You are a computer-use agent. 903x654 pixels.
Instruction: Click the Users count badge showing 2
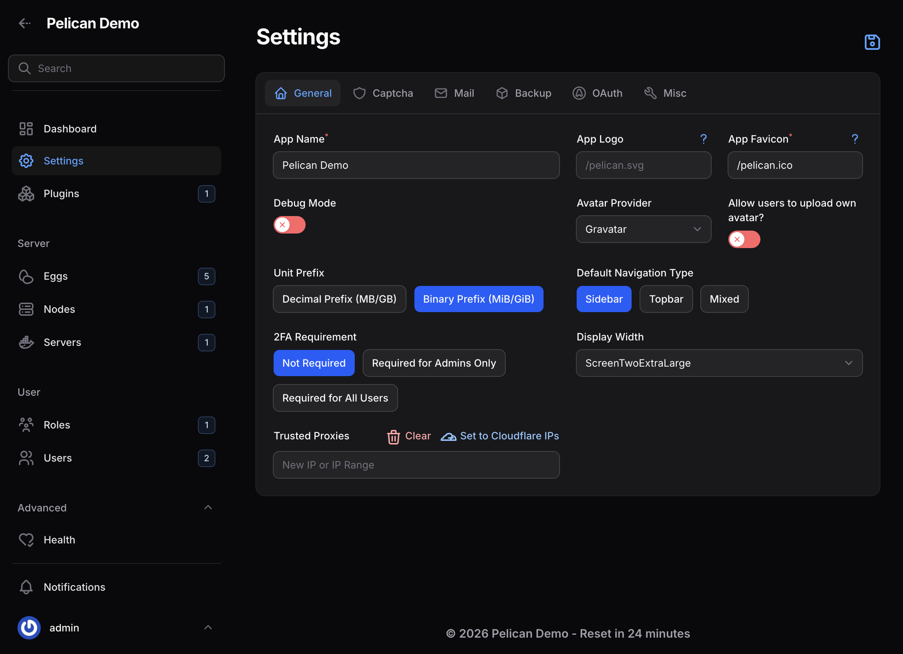click(x=206, y=458)
